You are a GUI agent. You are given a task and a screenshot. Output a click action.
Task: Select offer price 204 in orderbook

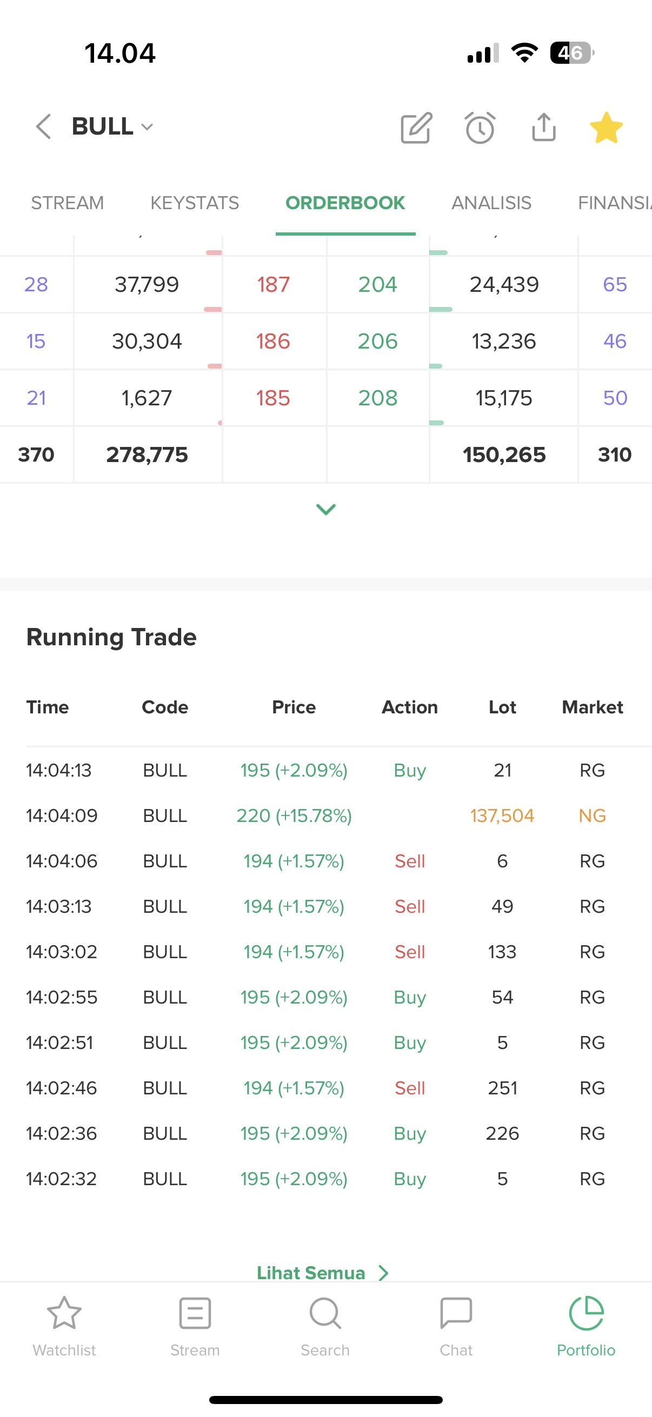377,284
